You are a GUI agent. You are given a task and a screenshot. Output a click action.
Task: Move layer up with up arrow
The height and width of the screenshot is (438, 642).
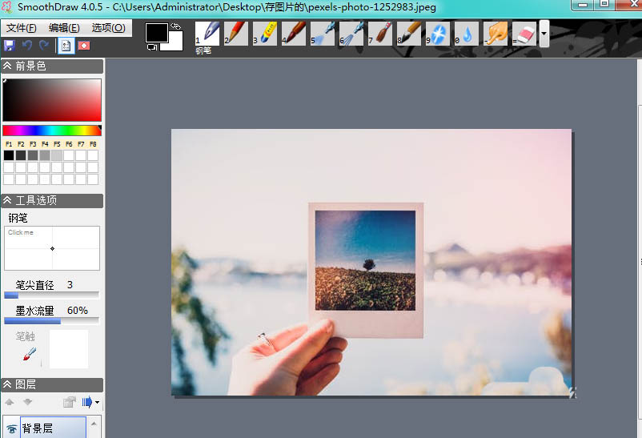click(10, 402)
